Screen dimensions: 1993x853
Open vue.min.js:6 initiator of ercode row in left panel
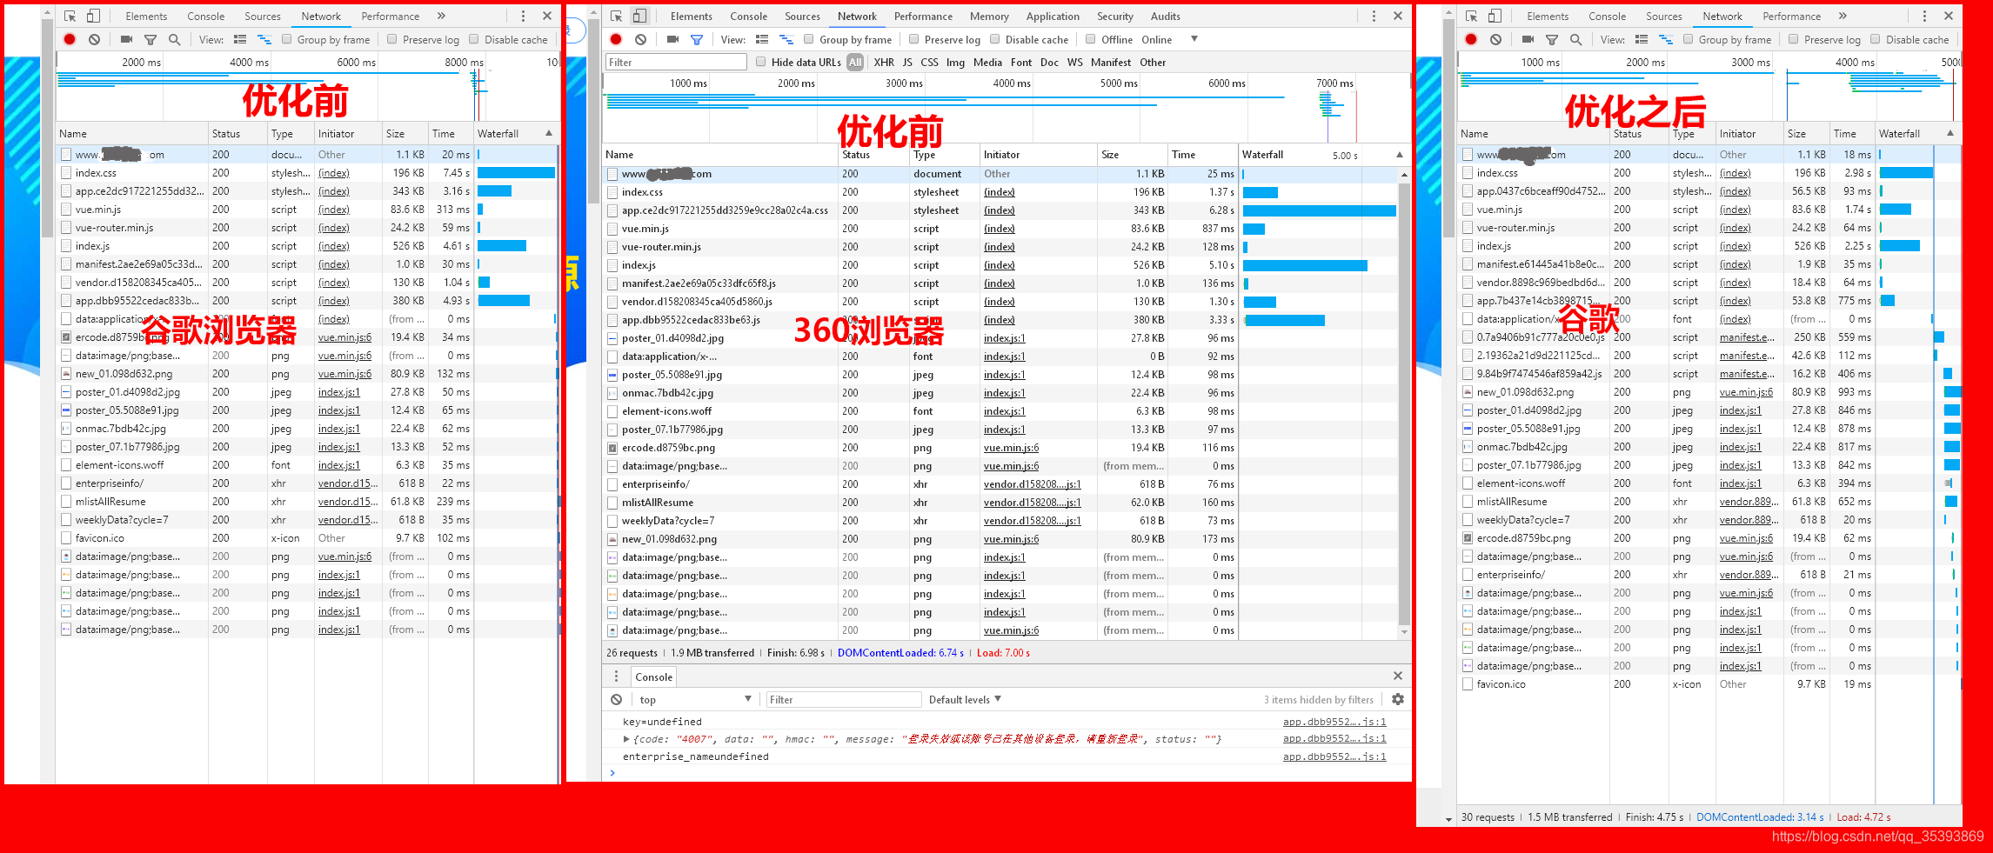tap(344, 337)
